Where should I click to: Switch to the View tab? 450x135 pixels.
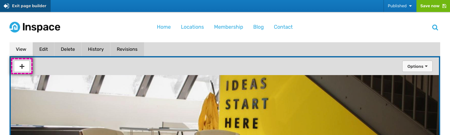[21, 49]
